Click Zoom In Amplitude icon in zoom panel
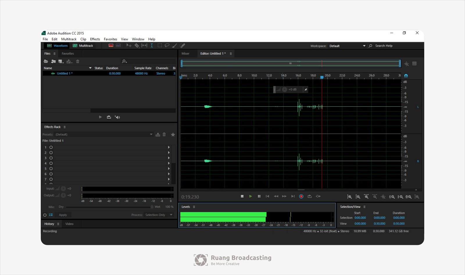The image size is (465, 275). click(x=350, y=197)
